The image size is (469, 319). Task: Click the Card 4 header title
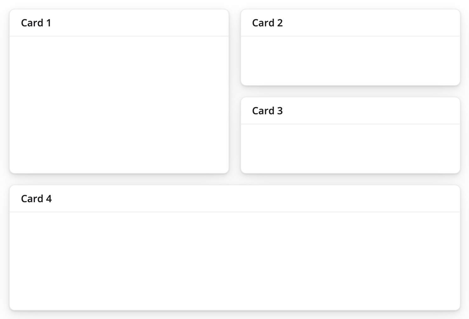36,198
